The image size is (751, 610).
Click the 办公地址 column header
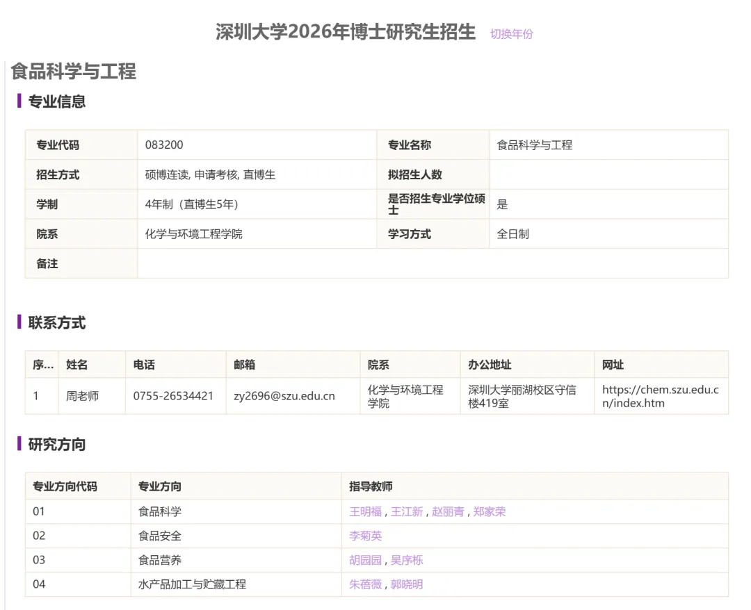(x=490, y=365)
